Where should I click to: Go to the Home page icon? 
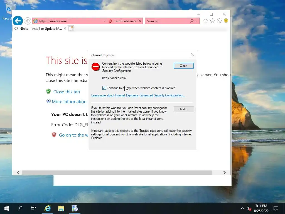(206, 21)
